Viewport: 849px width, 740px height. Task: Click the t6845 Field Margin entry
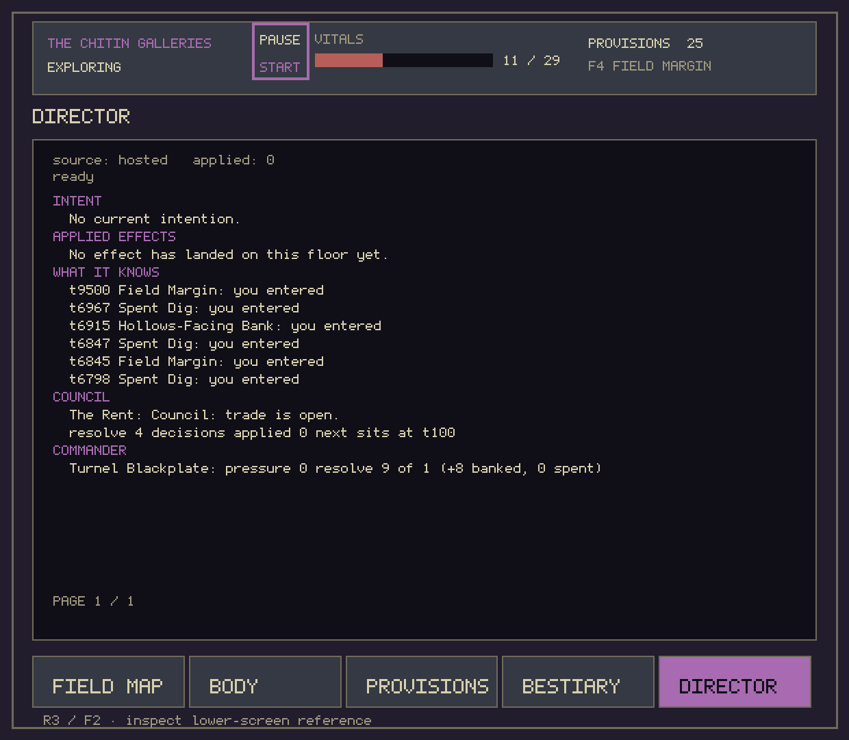[197, 361]
